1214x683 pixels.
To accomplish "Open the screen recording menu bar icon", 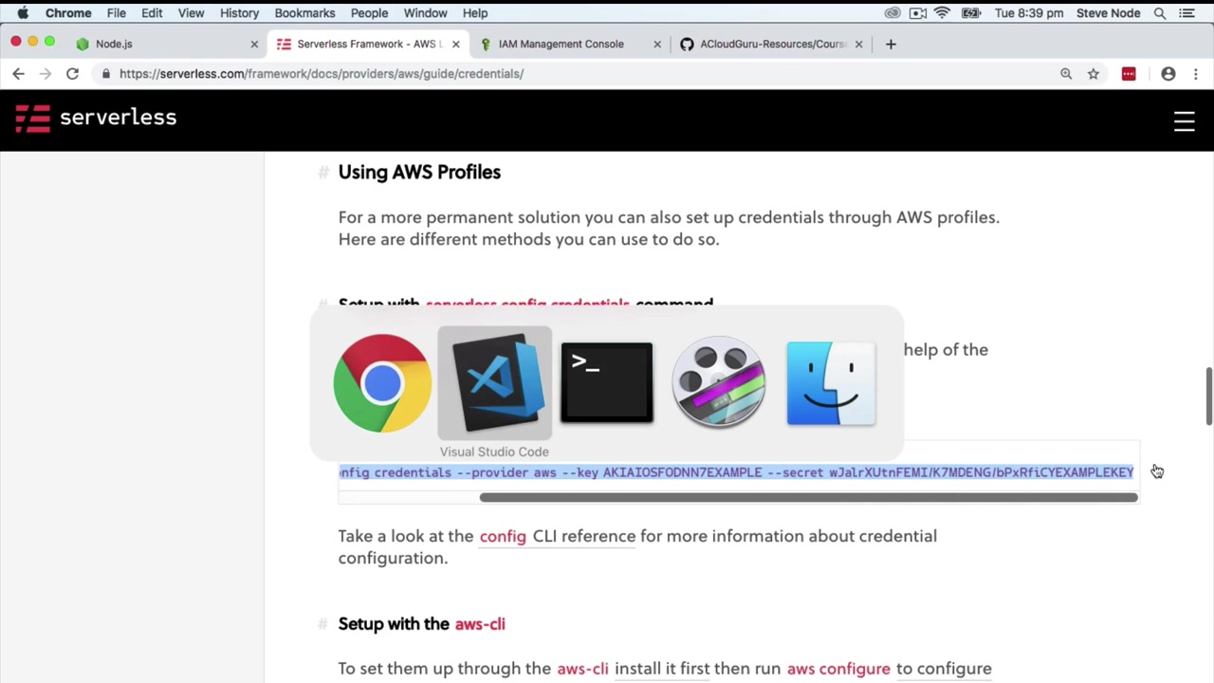I will (917, 13).
